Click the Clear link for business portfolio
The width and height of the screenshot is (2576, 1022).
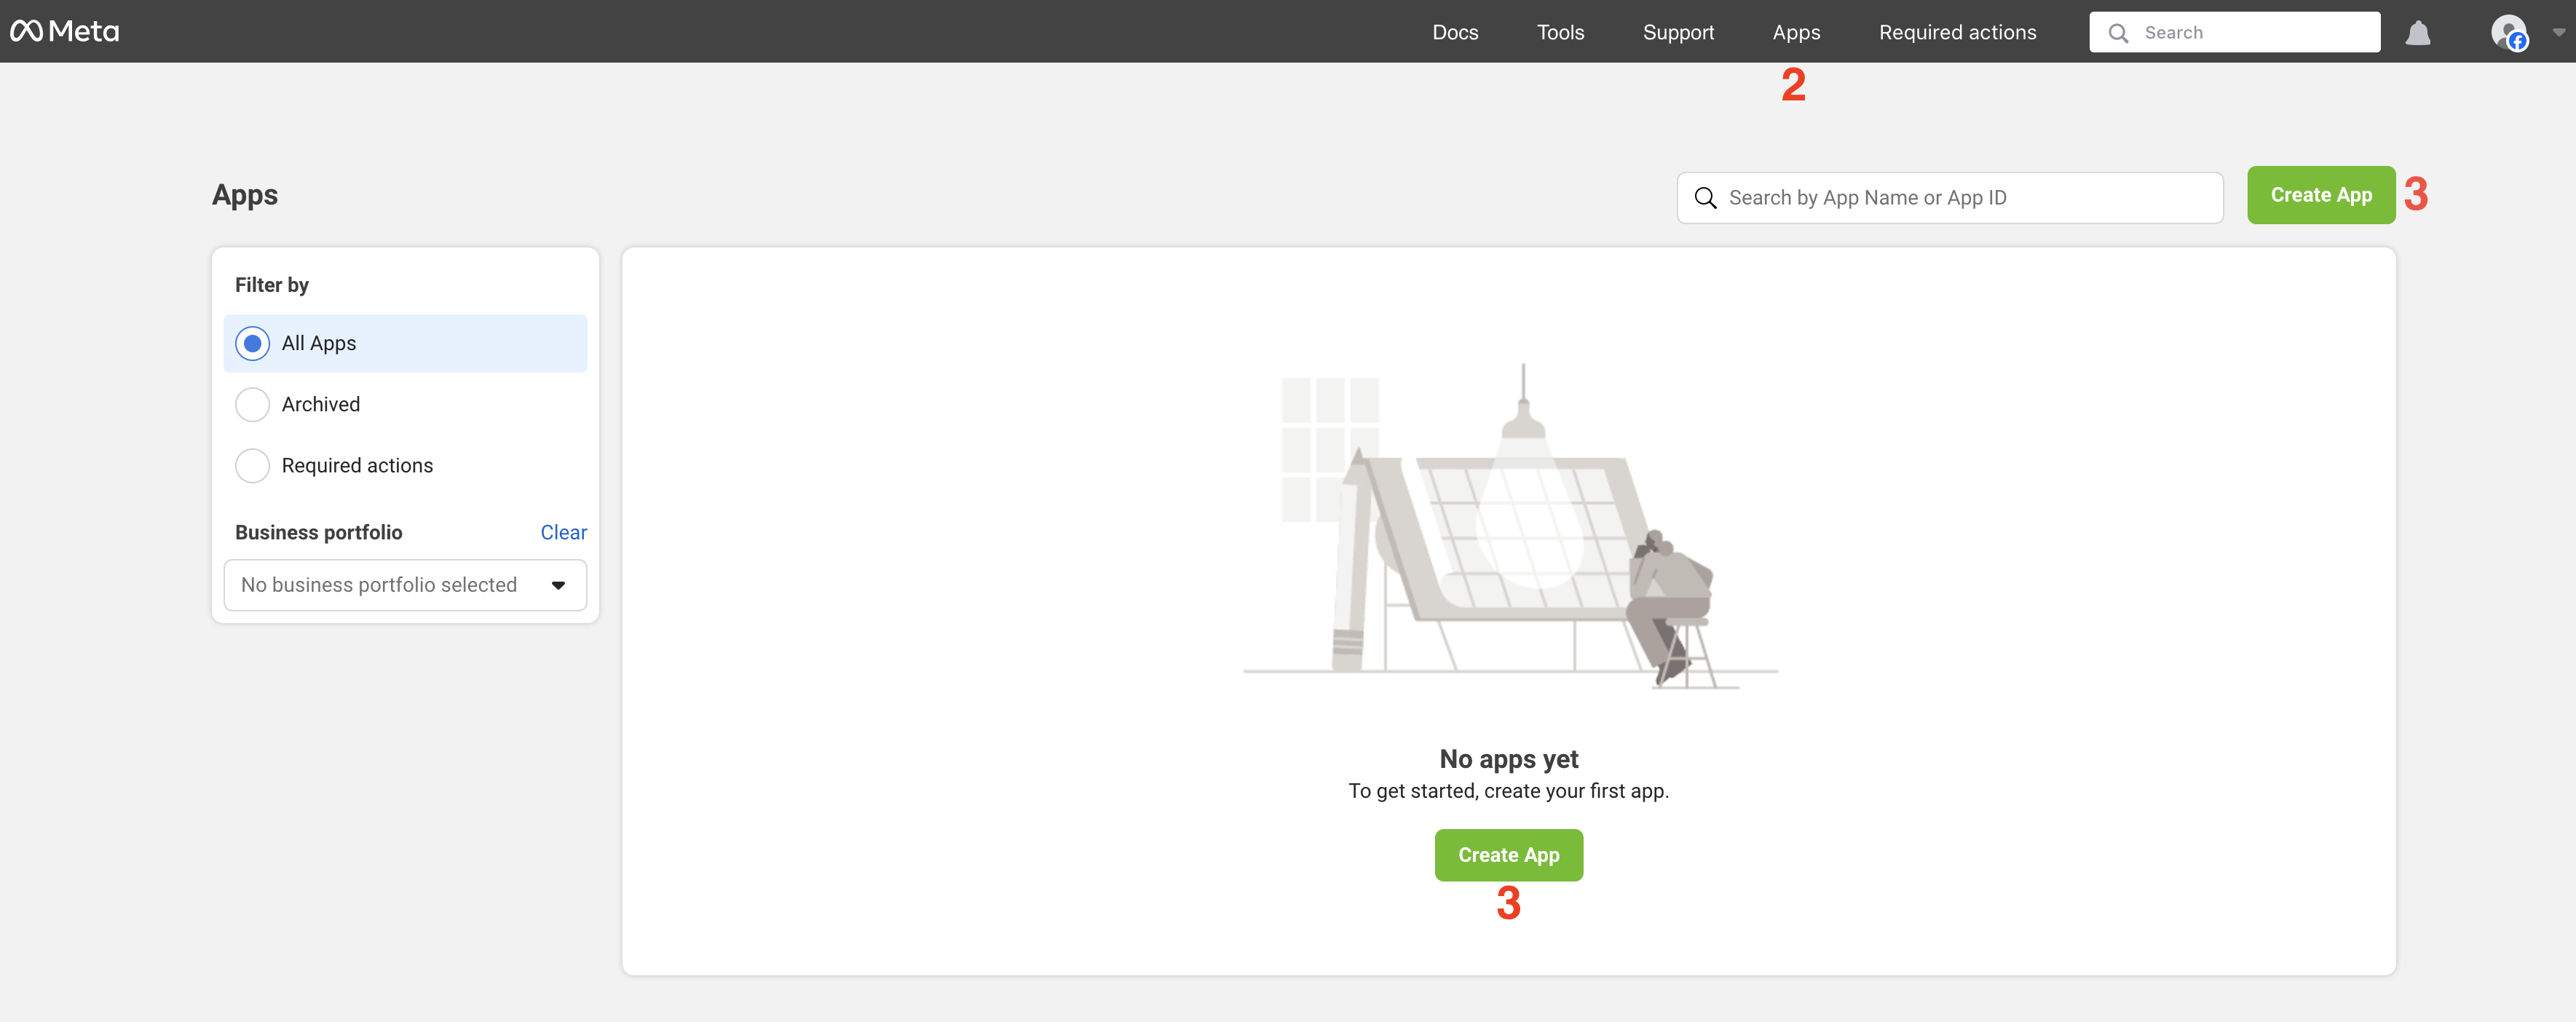563,532
